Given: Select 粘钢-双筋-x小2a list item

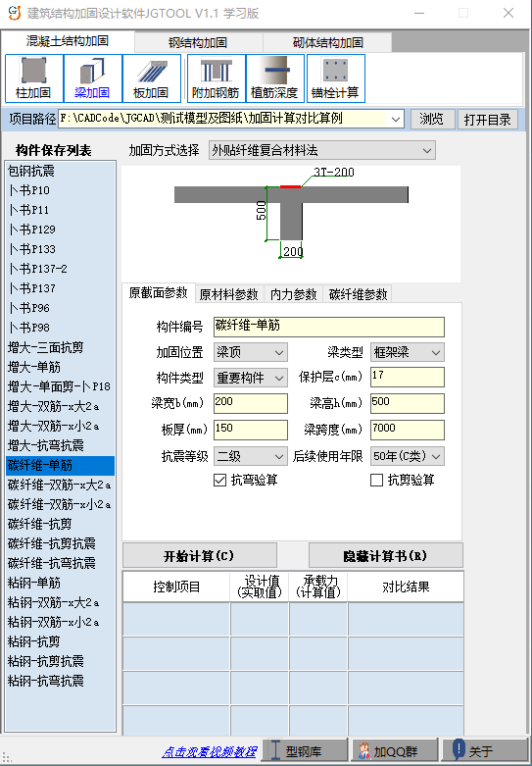Looking at the screenshot, I should tap(60, 623).
